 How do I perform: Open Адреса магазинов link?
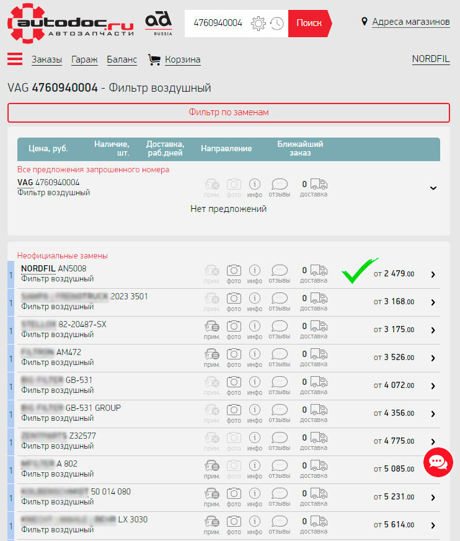coord(410,22)
